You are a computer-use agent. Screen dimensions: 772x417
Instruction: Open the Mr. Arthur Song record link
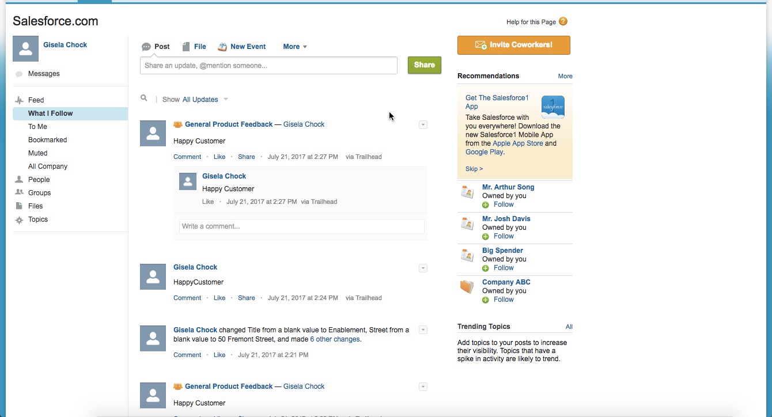(x=508, y=187)
